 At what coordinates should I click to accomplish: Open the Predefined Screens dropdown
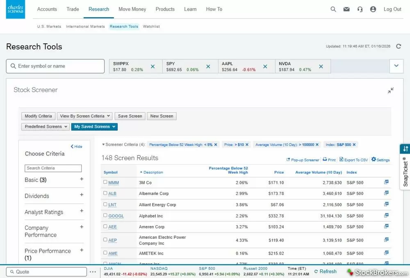click(46, 127)
